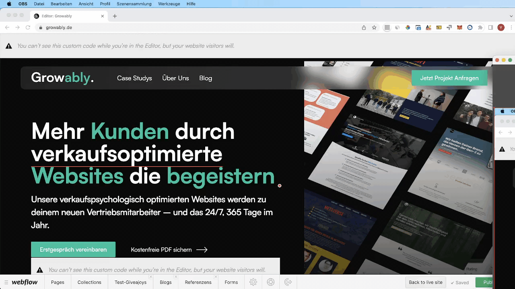Image resolution: width=515 pixels, height=289 pixels.
Task: Bookmark this page with the star icon
Action: (x=374, y=27)
